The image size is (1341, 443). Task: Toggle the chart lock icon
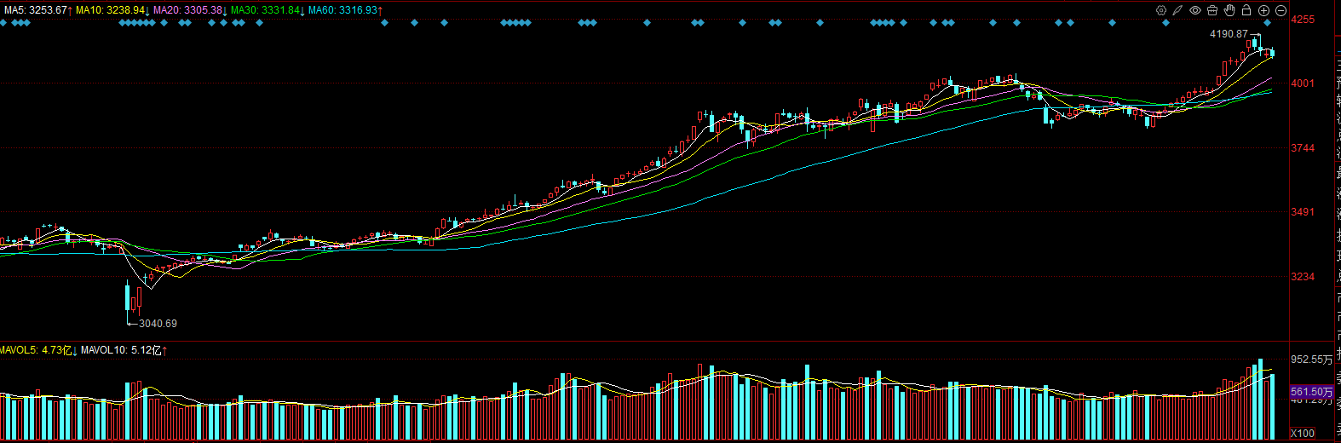[1246, 10]
